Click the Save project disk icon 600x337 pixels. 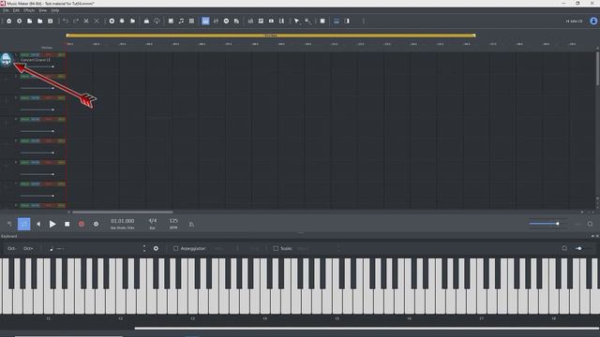50,21
